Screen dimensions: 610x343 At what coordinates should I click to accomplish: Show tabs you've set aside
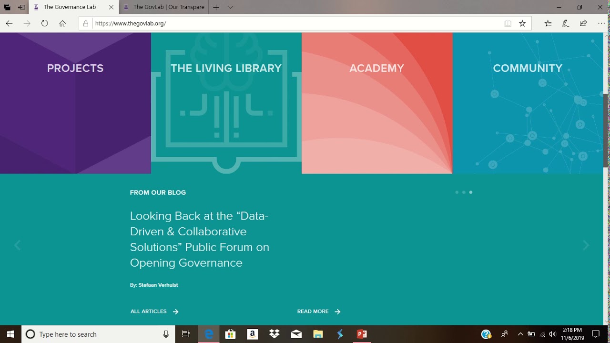tap(7, 7)
